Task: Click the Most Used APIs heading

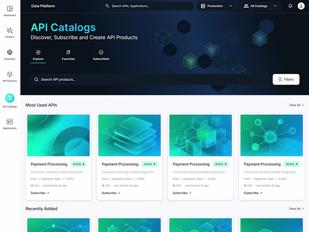Action: 41,105
